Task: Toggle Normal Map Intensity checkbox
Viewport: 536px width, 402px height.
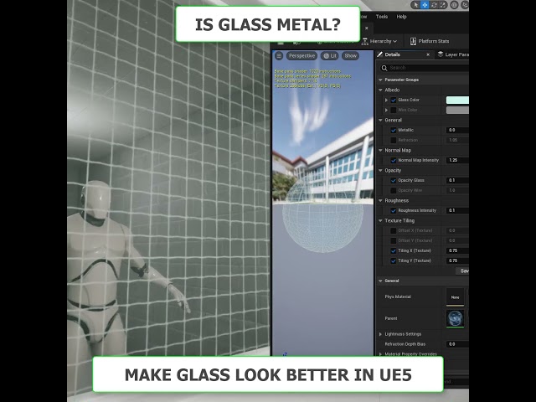Action: 394,160
